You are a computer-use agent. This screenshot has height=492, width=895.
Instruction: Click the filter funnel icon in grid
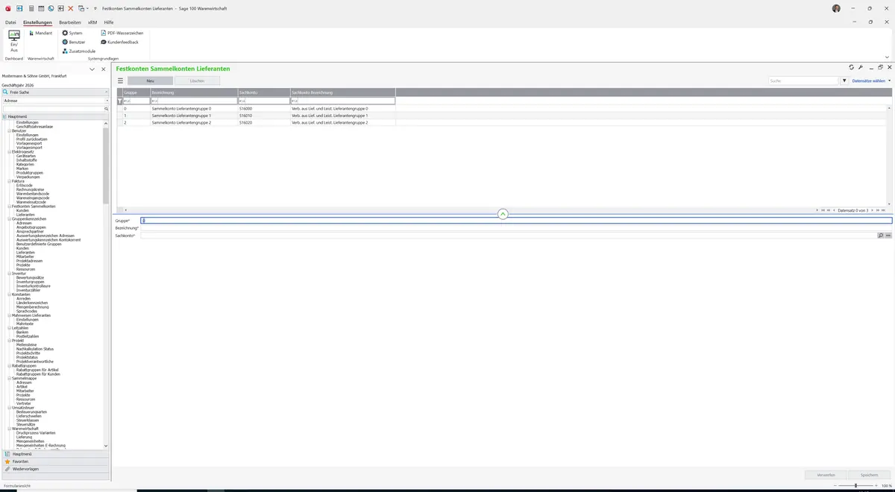point(120,101)
